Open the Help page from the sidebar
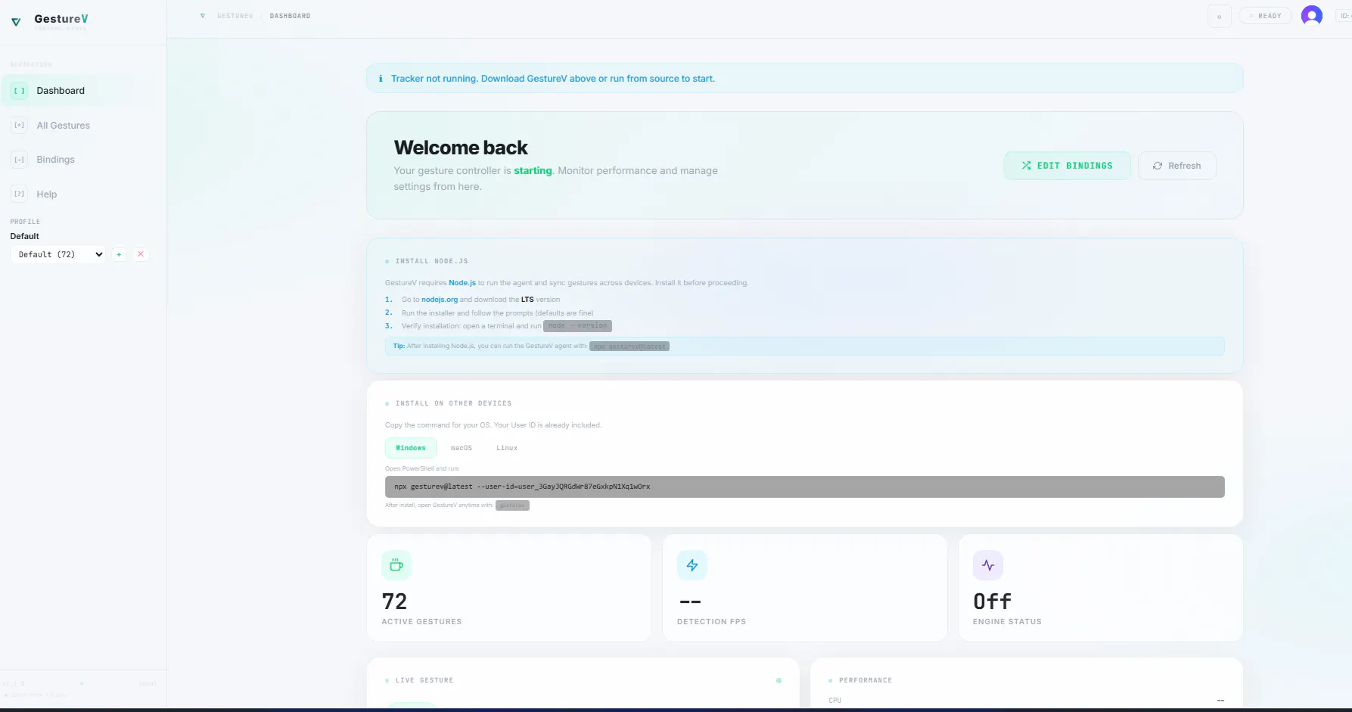Image resolution: width=1352 pixels, height=712 pixels. click(x=83, y=194)
